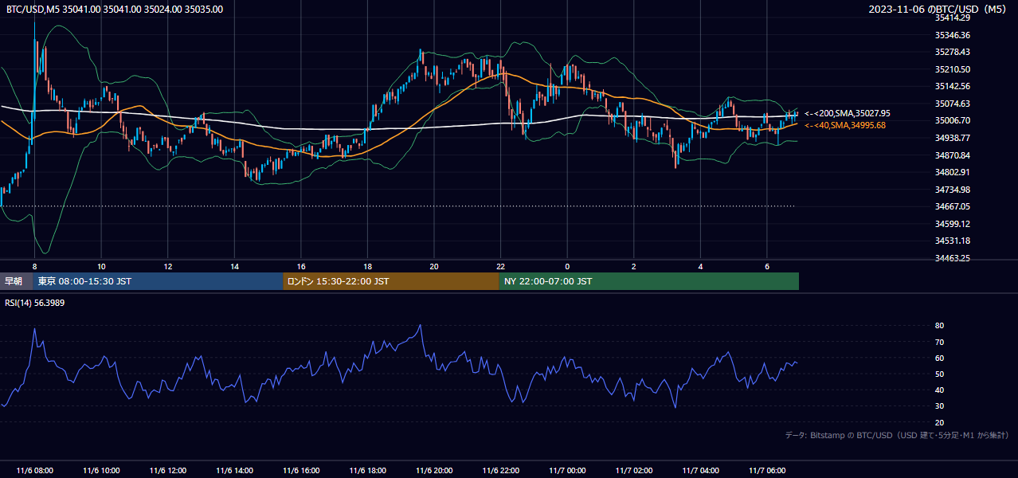Click price level 34734.98 on the axis
Screen dimensions: 1018x478
click(x=953, y=190)
